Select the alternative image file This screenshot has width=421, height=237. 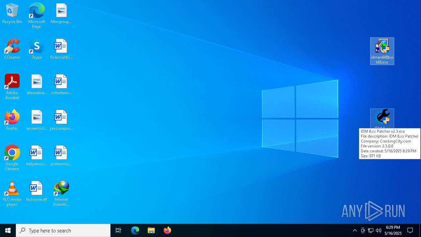coord(37,85)
